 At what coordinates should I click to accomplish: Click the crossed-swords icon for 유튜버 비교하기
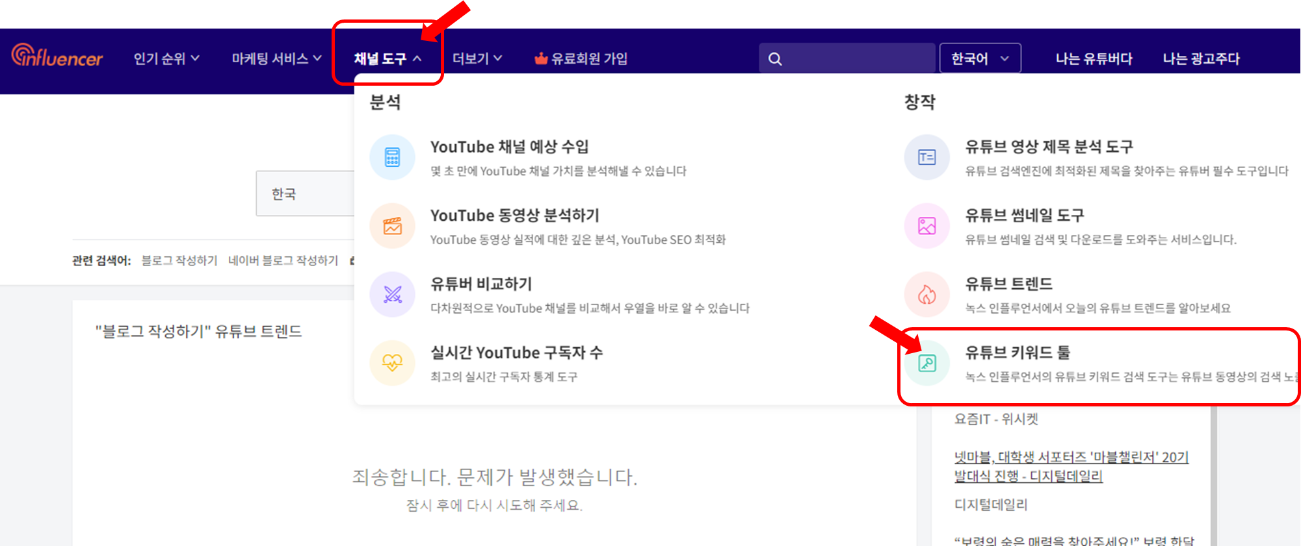click(x=392, y=295)
